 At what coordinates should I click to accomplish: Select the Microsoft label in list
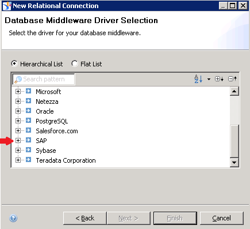tap(48, 92)
